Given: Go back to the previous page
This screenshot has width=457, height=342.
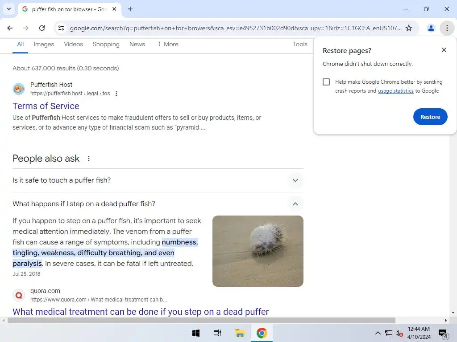Looking at the screenshot, I should (x=10, y=28).
